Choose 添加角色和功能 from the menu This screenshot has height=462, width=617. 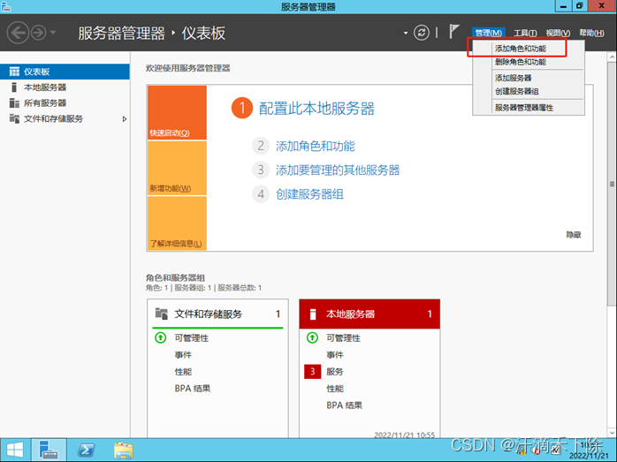coord(528,49)
